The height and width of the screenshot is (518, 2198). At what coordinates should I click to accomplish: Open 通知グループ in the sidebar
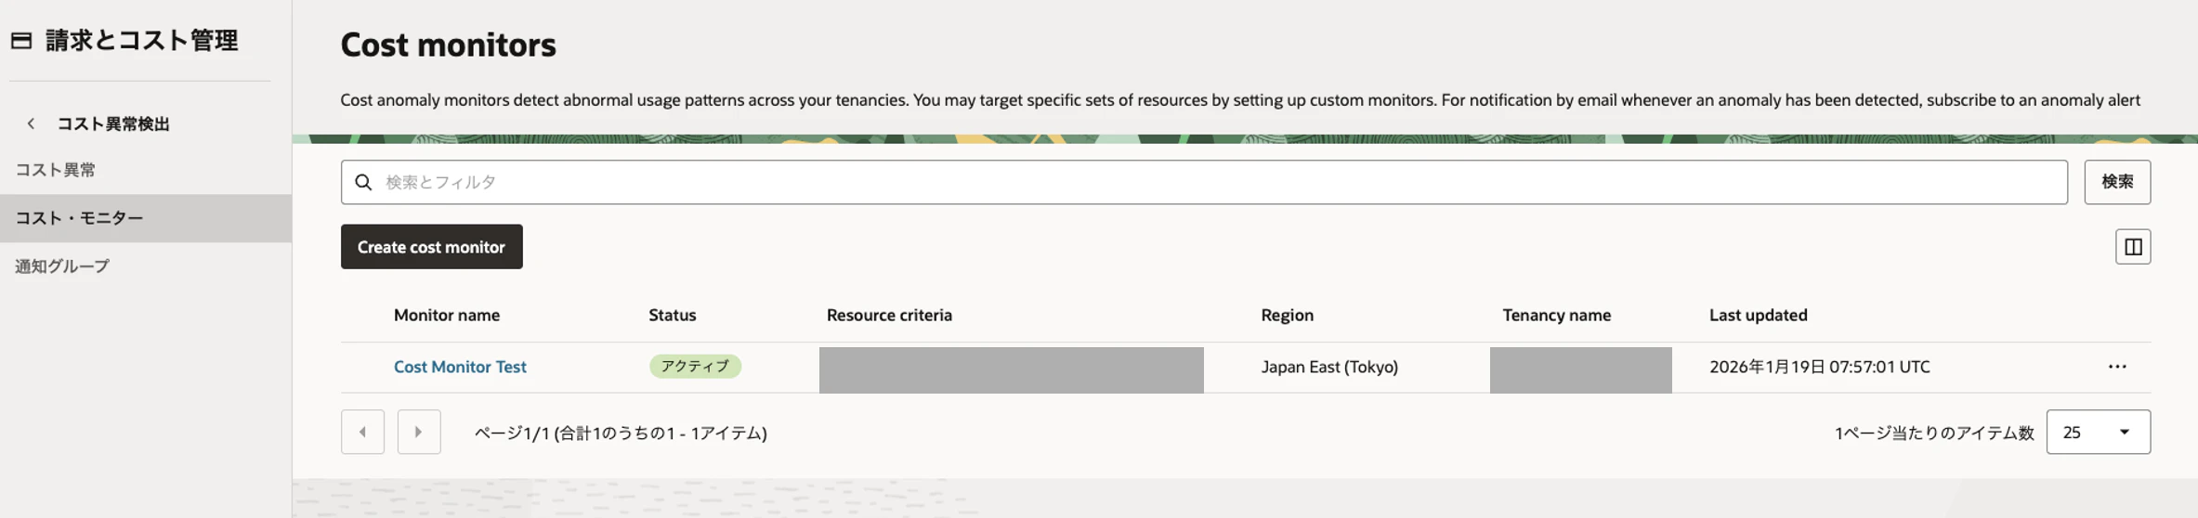[x=62, y=266]
